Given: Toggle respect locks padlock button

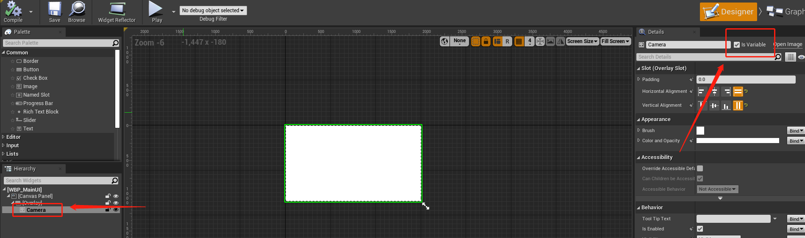Looking at the screenshot, I should point(486,41).
